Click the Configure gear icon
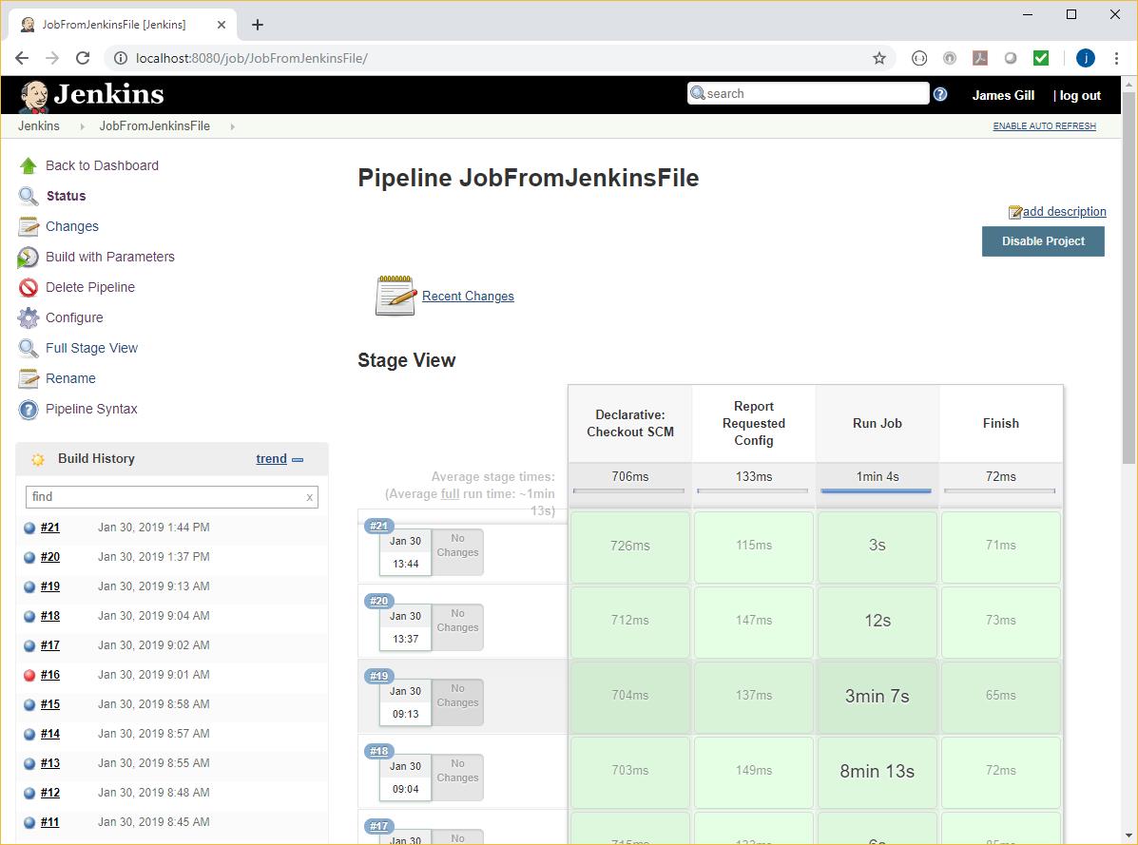The width and height of the screenshot is (1138, 845). (x=29, y=318)
